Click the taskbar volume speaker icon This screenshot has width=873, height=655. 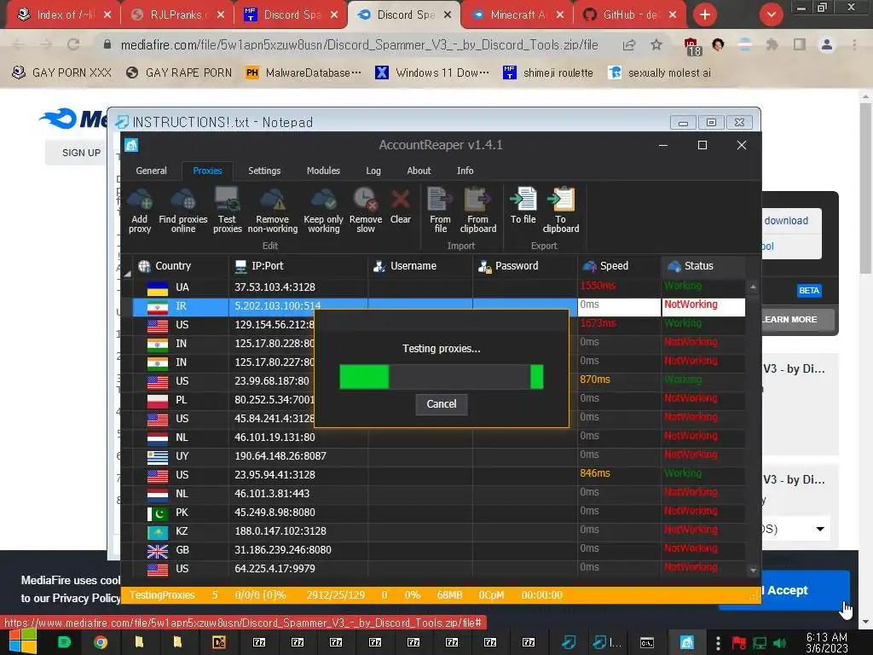(x=779, y=643)
